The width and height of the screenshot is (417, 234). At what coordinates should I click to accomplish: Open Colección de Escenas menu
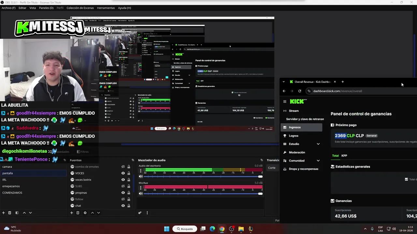click(x=80, y=8)
